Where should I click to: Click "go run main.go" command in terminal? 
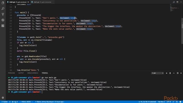49,78
